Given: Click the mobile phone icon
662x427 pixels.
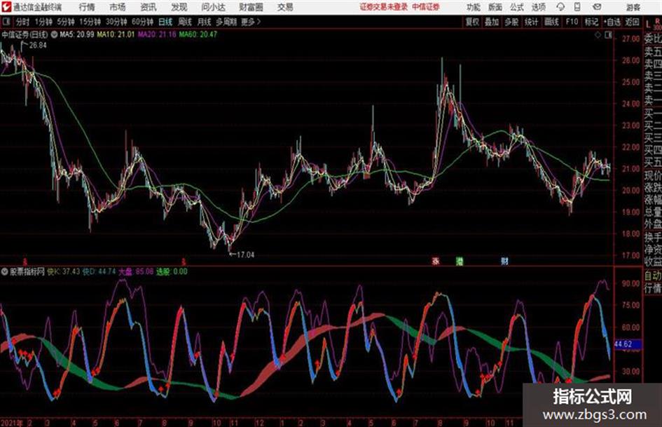Looking at the screenshot, I should pos(577,7).
